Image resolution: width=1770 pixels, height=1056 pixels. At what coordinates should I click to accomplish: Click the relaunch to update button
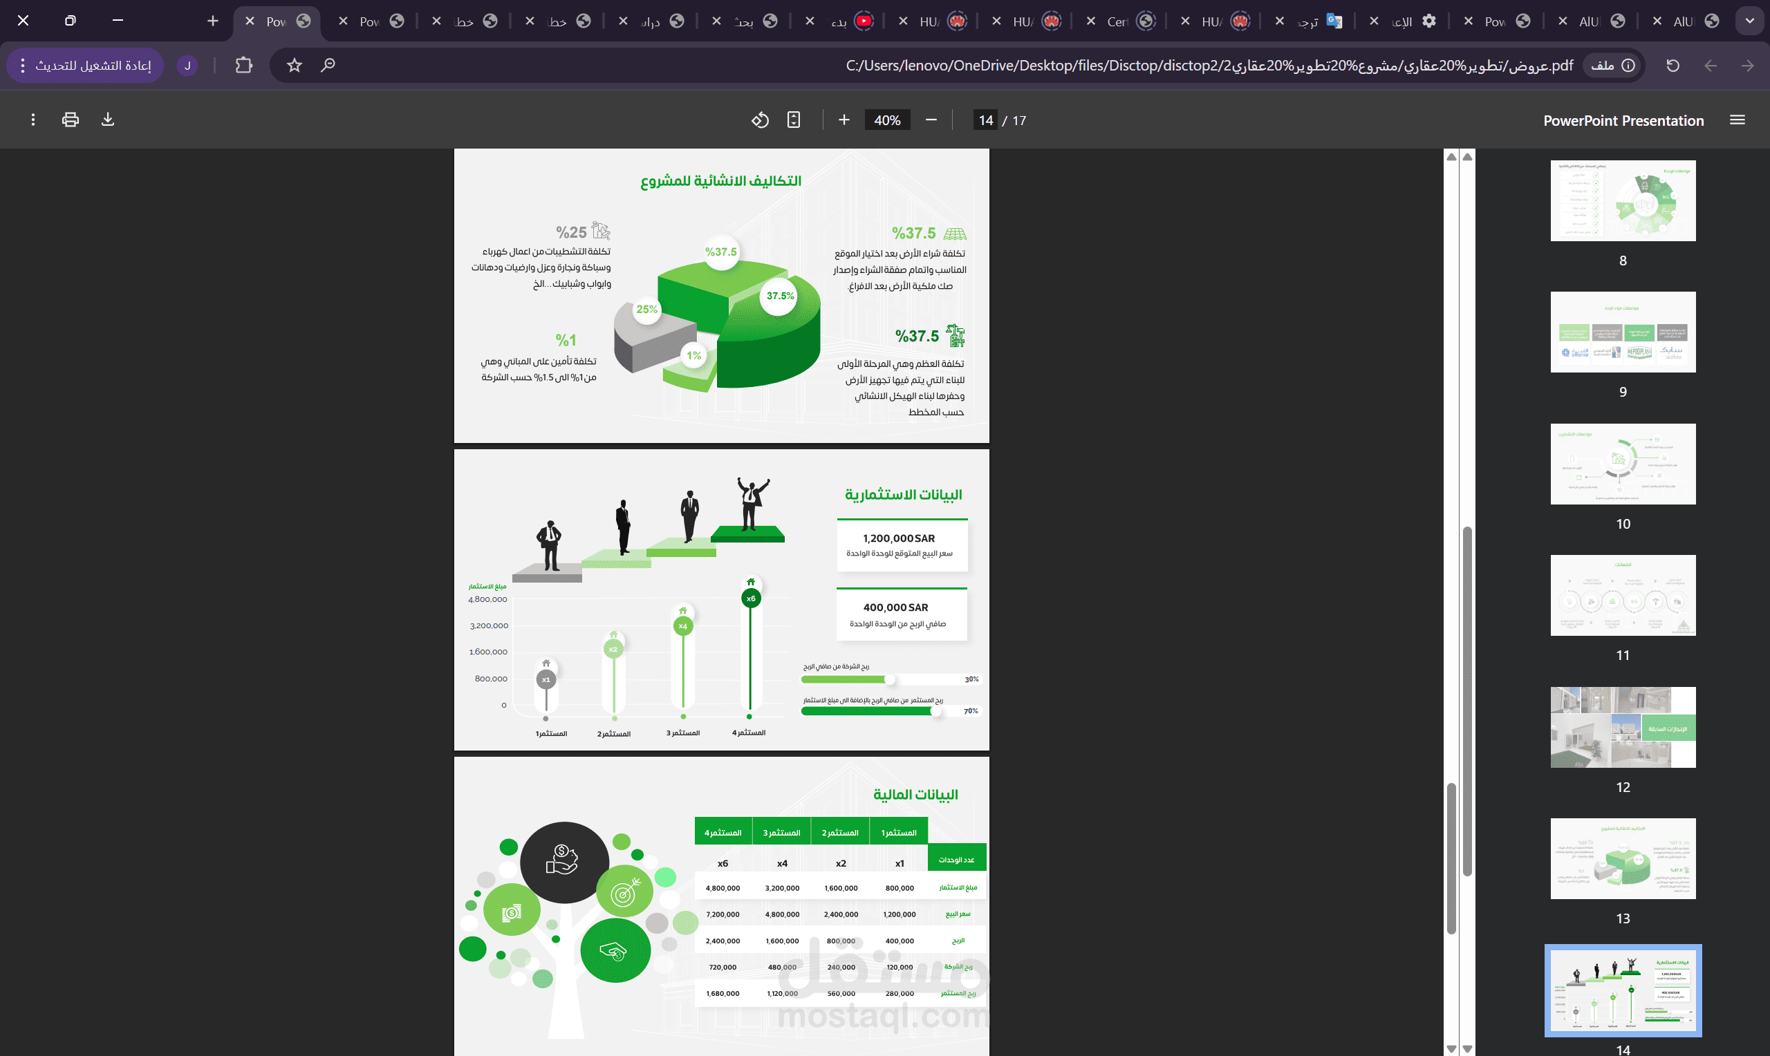pos(86,66)
